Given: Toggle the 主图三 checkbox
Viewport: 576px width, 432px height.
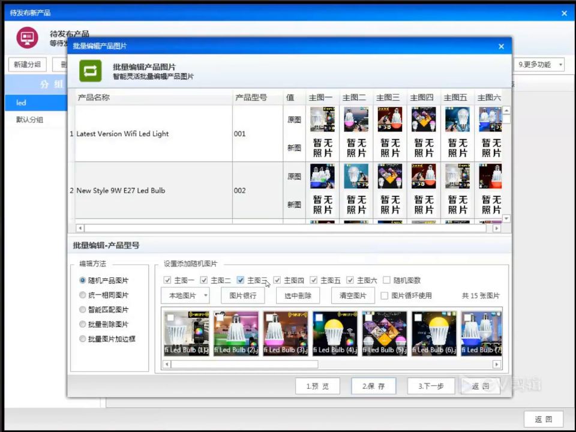Looking at the screenshot, I should (240, 280).
